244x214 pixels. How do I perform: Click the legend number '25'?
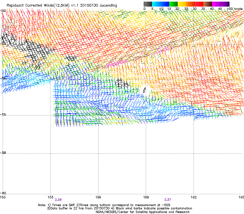pyautogui.click(x=186, y=9)
